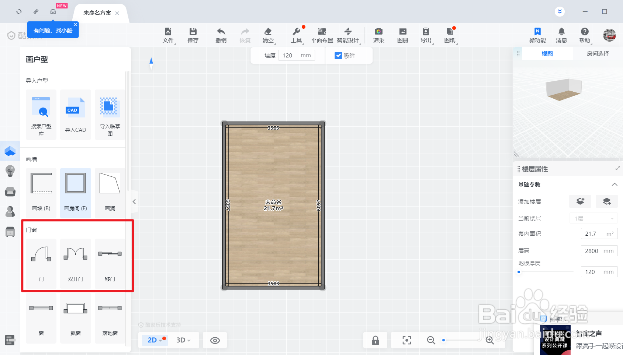Start 渲染 rendering
Viewport: 623px width, 355px height.
[x=378, y=35]
